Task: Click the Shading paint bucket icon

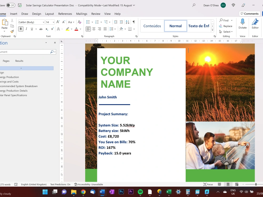Action: 121,29
